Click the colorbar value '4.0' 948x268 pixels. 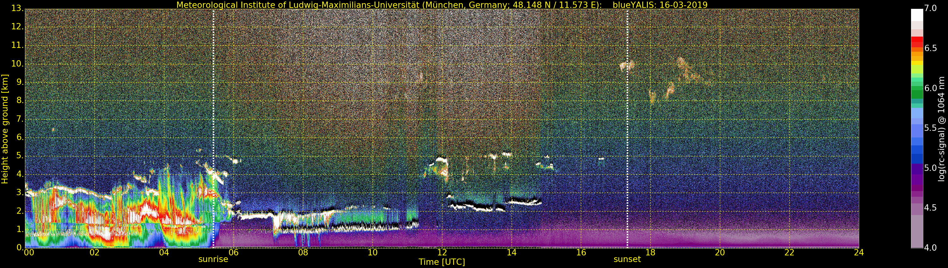931,248
